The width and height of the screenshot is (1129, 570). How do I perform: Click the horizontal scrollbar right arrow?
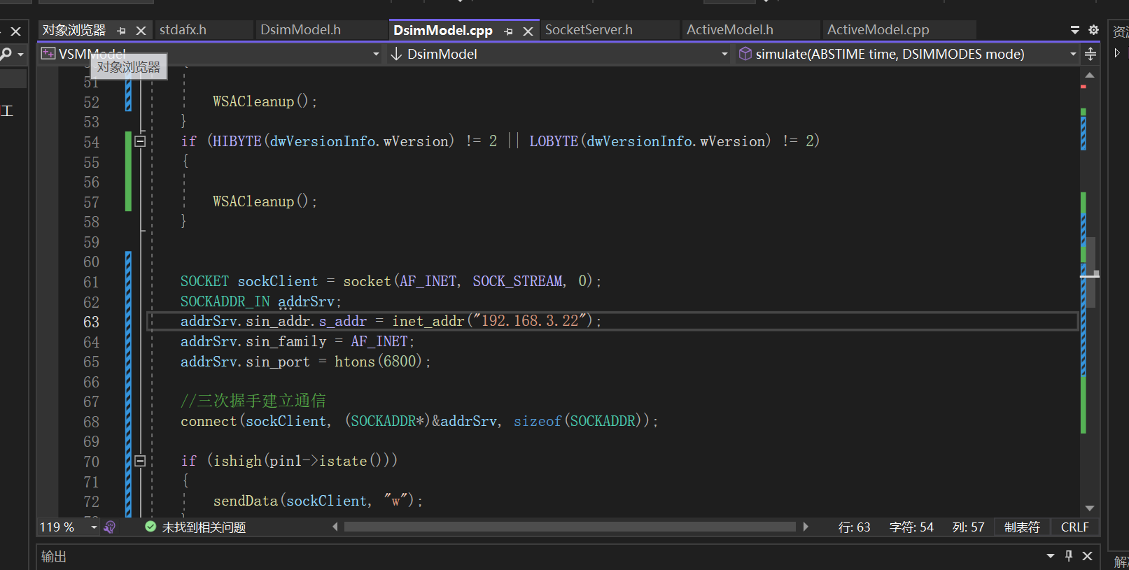click(806, 527)
